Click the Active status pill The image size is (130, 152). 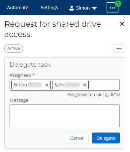(14, 48)
